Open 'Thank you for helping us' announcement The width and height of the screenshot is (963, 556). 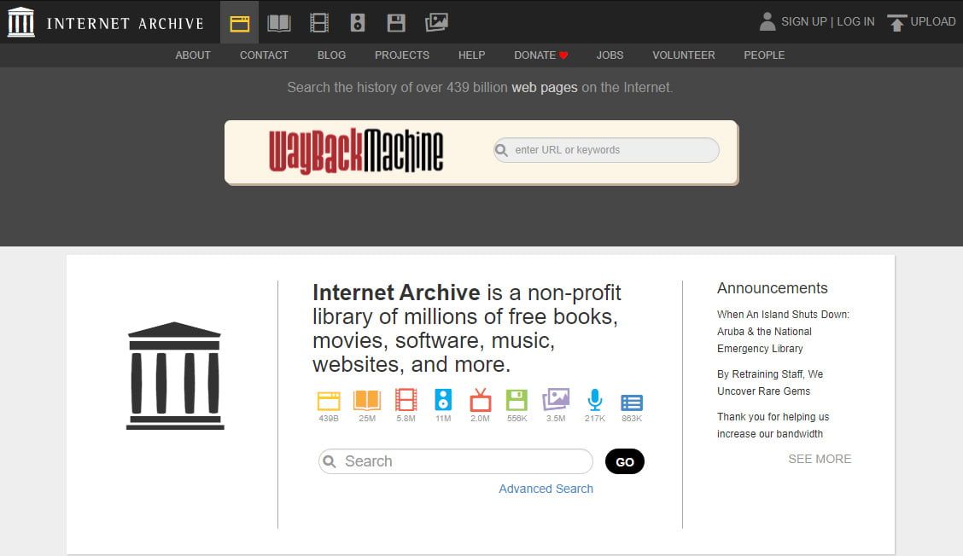(773, 426)
